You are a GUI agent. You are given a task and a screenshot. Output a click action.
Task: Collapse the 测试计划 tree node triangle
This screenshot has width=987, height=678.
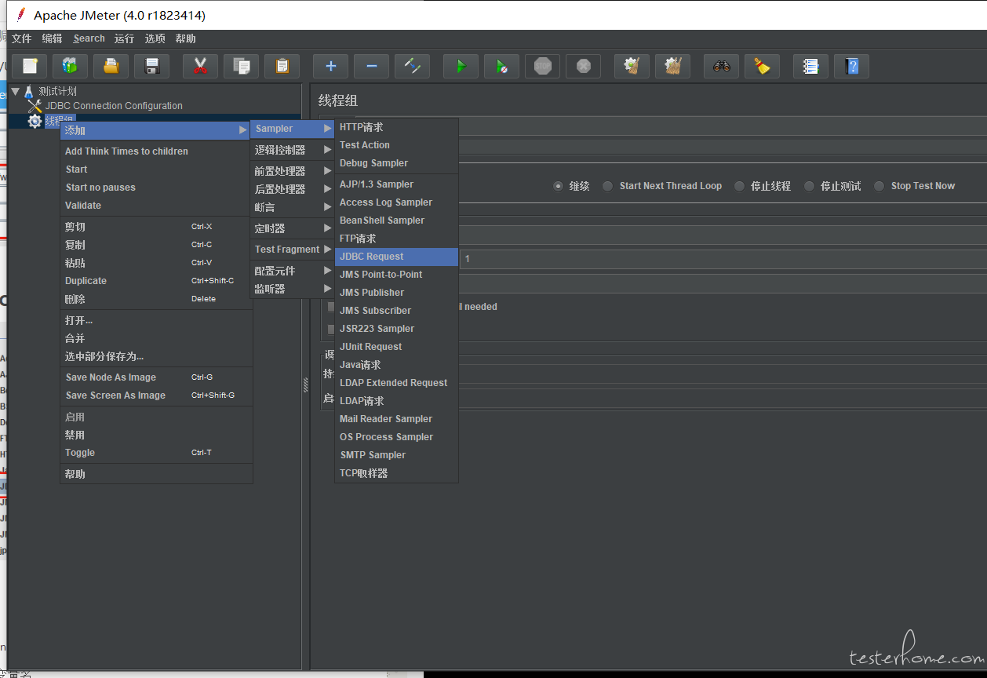(15, 91)
